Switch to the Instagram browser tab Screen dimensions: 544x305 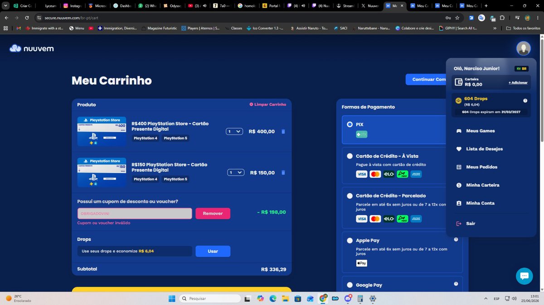point(73,6)
